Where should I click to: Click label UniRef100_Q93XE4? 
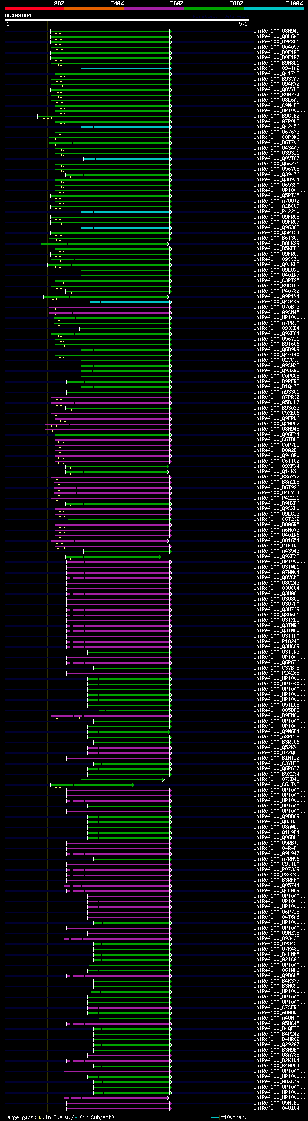coord(276,328)
